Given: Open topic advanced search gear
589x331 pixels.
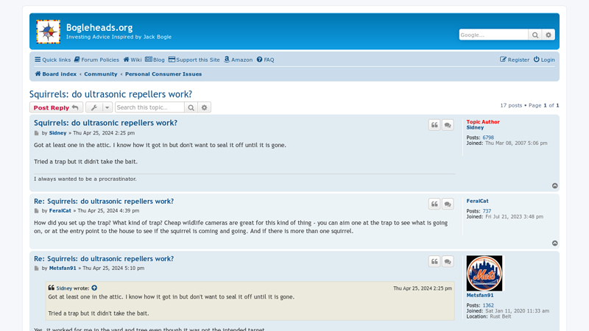Looking at the screenshot, I should coord(205,107).
